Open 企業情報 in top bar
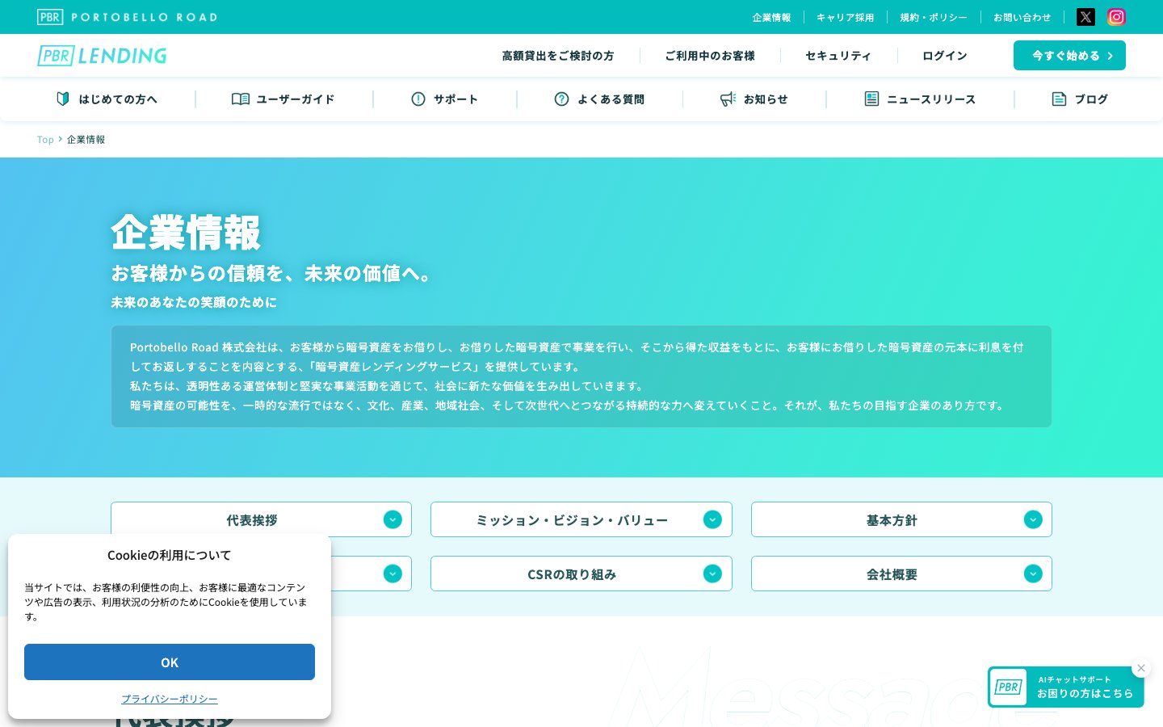 coord(771,17)
